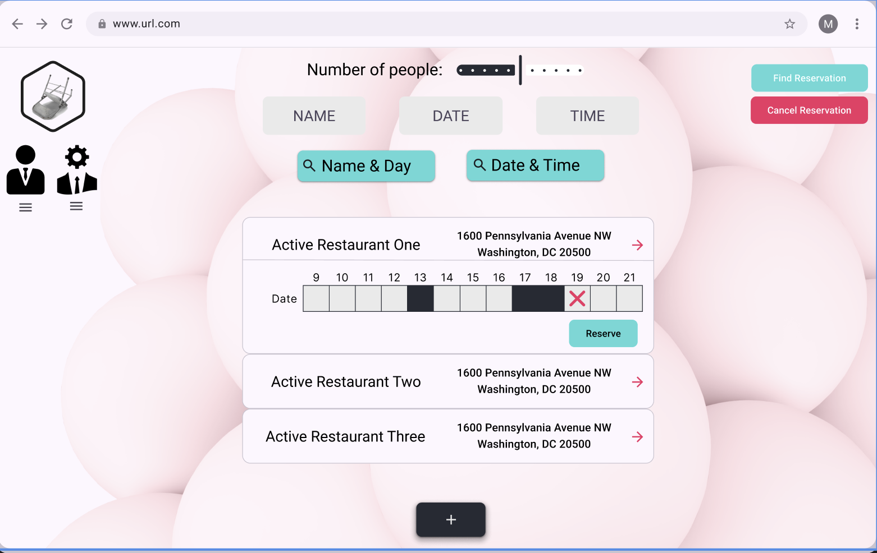Click the manager gear-head person icon
The image size is (877, 553).
click(77, 170)
